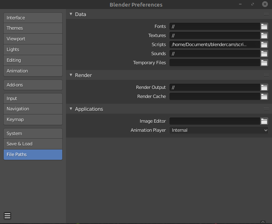Browse folder for Render Cache path
Viewport: 272px width, 224px height.
(264, 96)
